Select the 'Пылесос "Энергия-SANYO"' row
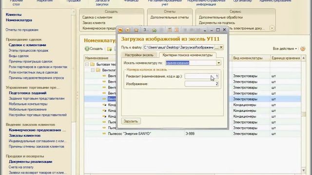Screen dimensions: 312x175 (193, 134)
